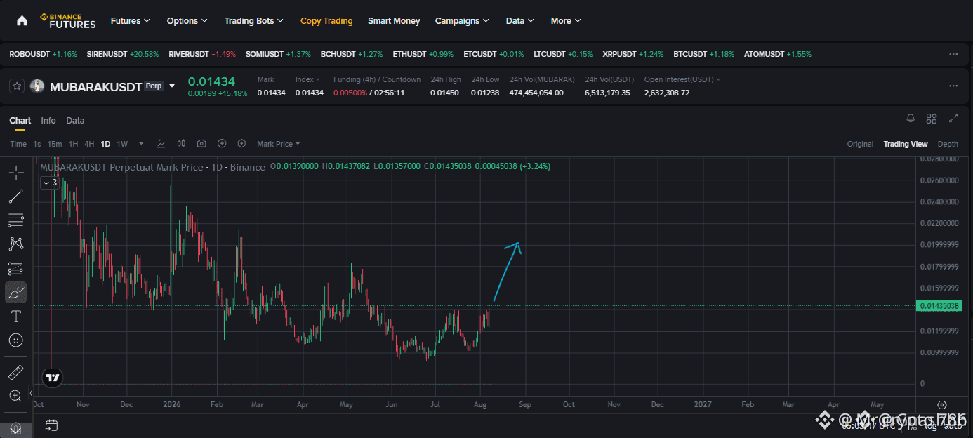
Task: Open ROBOUSDT from ticker bar
Action: 44,54
